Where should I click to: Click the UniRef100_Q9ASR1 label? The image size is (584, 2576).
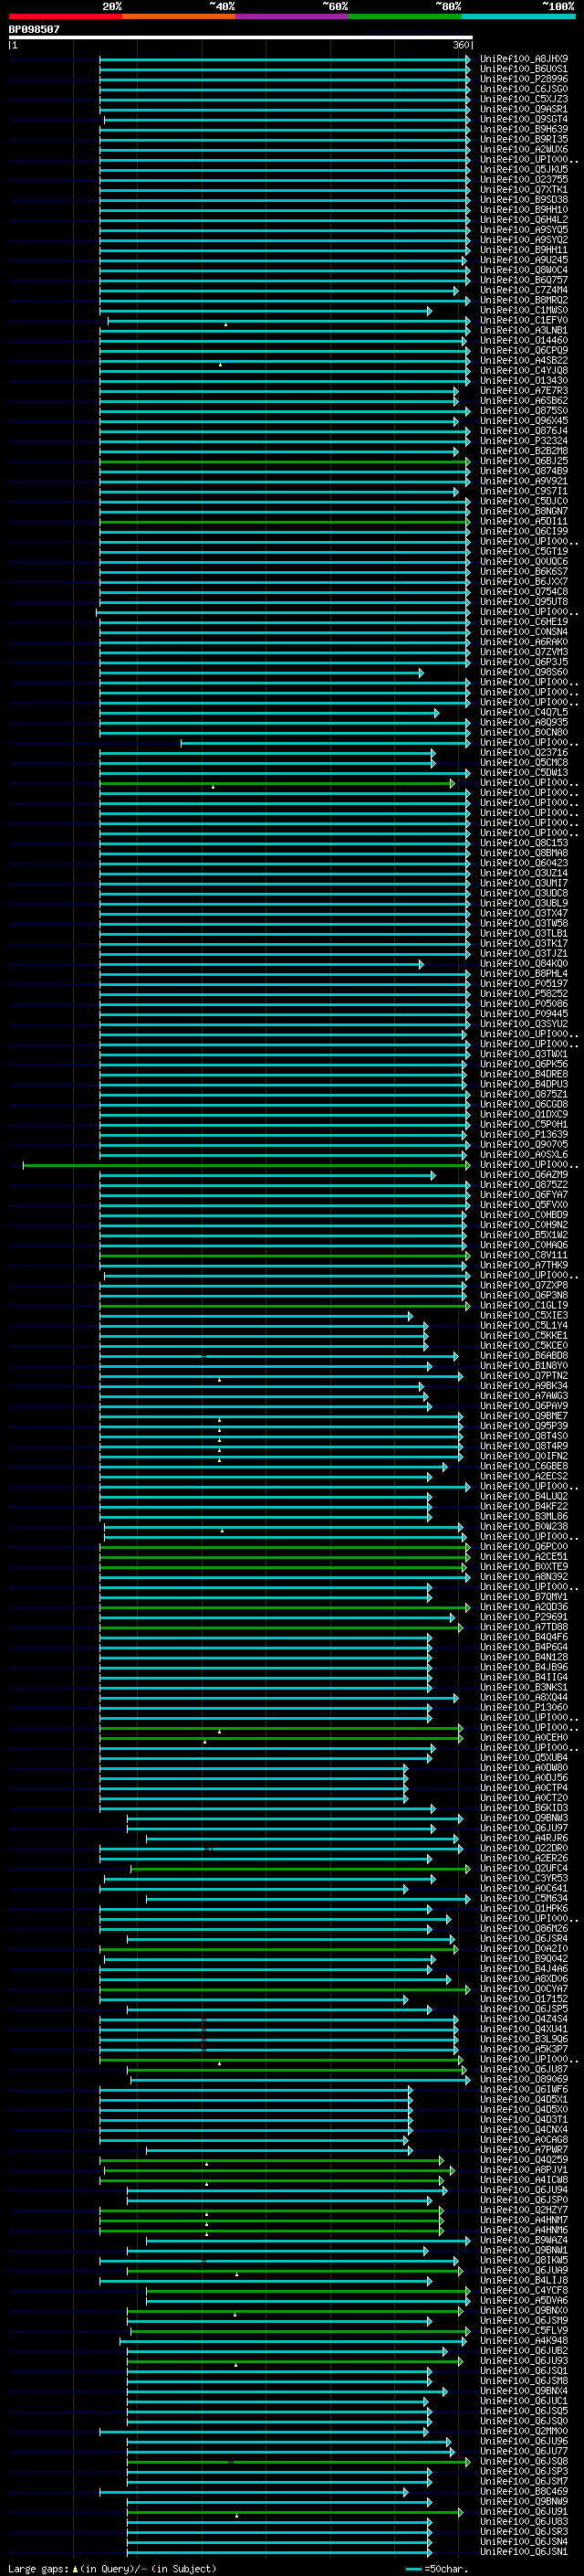click(523, 109)
